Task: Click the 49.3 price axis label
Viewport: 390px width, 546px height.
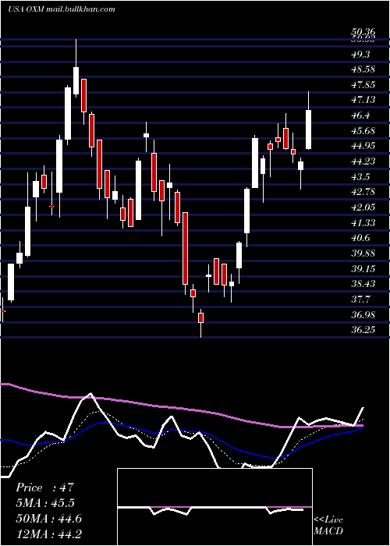Action: pos(360,55)
